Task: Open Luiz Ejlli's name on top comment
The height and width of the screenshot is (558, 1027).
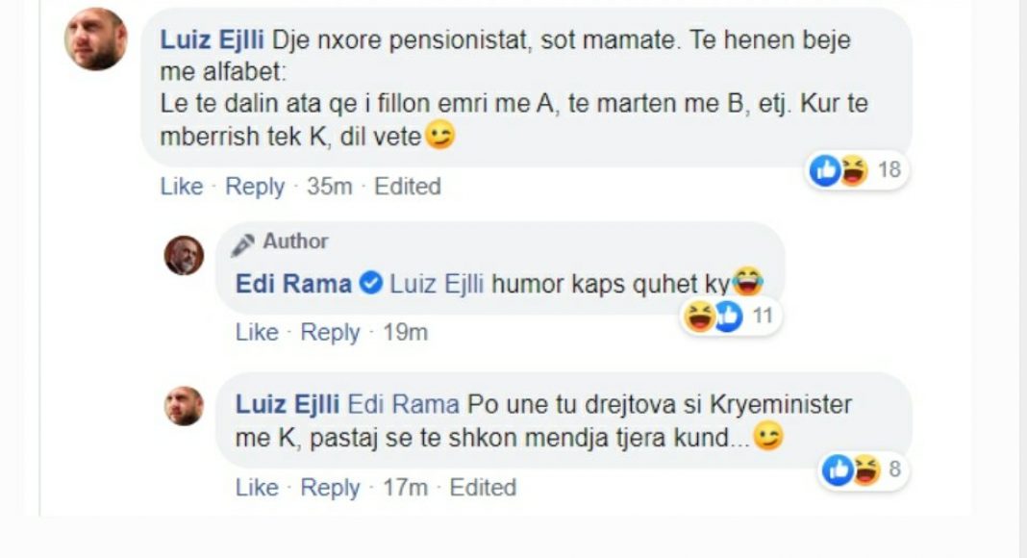Action: click(213, 41)
